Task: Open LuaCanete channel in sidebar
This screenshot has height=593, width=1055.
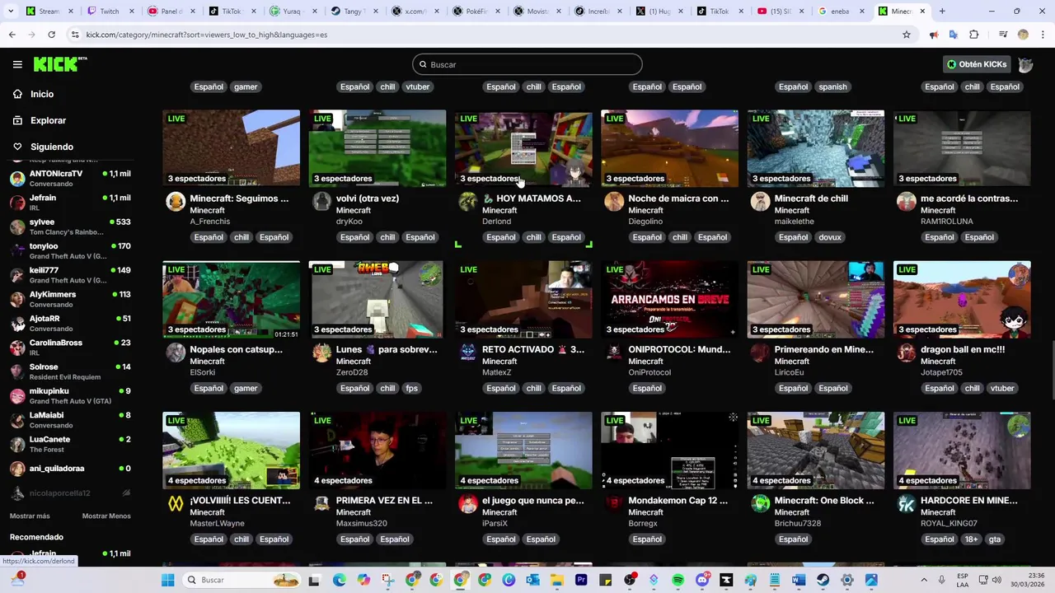Action: (69, 444)
